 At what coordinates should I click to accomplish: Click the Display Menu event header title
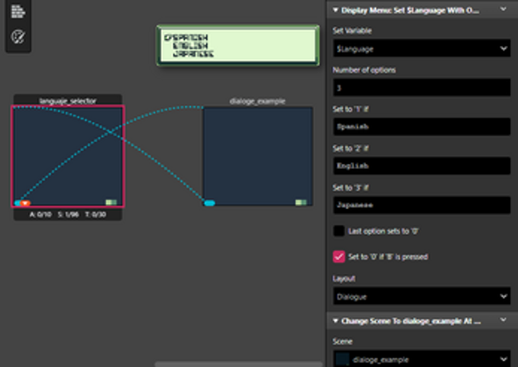point(410,10)
